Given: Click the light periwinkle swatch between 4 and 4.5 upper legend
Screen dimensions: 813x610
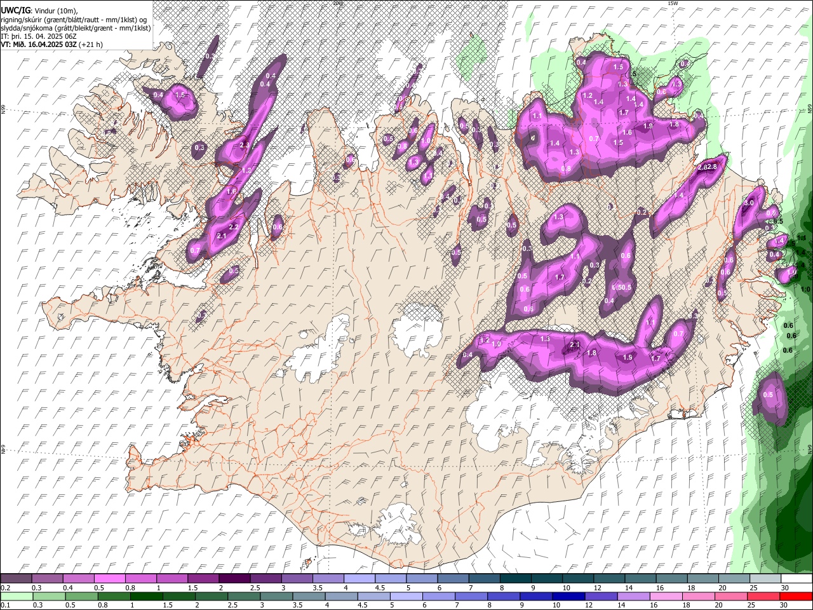Looking at the screenshot, I should pos(359,579).
